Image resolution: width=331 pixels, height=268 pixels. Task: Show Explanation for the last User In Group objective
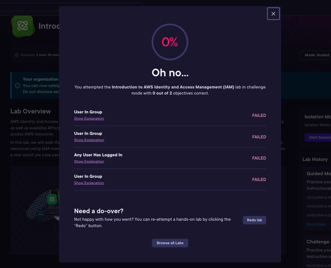(x=89, y=183)
